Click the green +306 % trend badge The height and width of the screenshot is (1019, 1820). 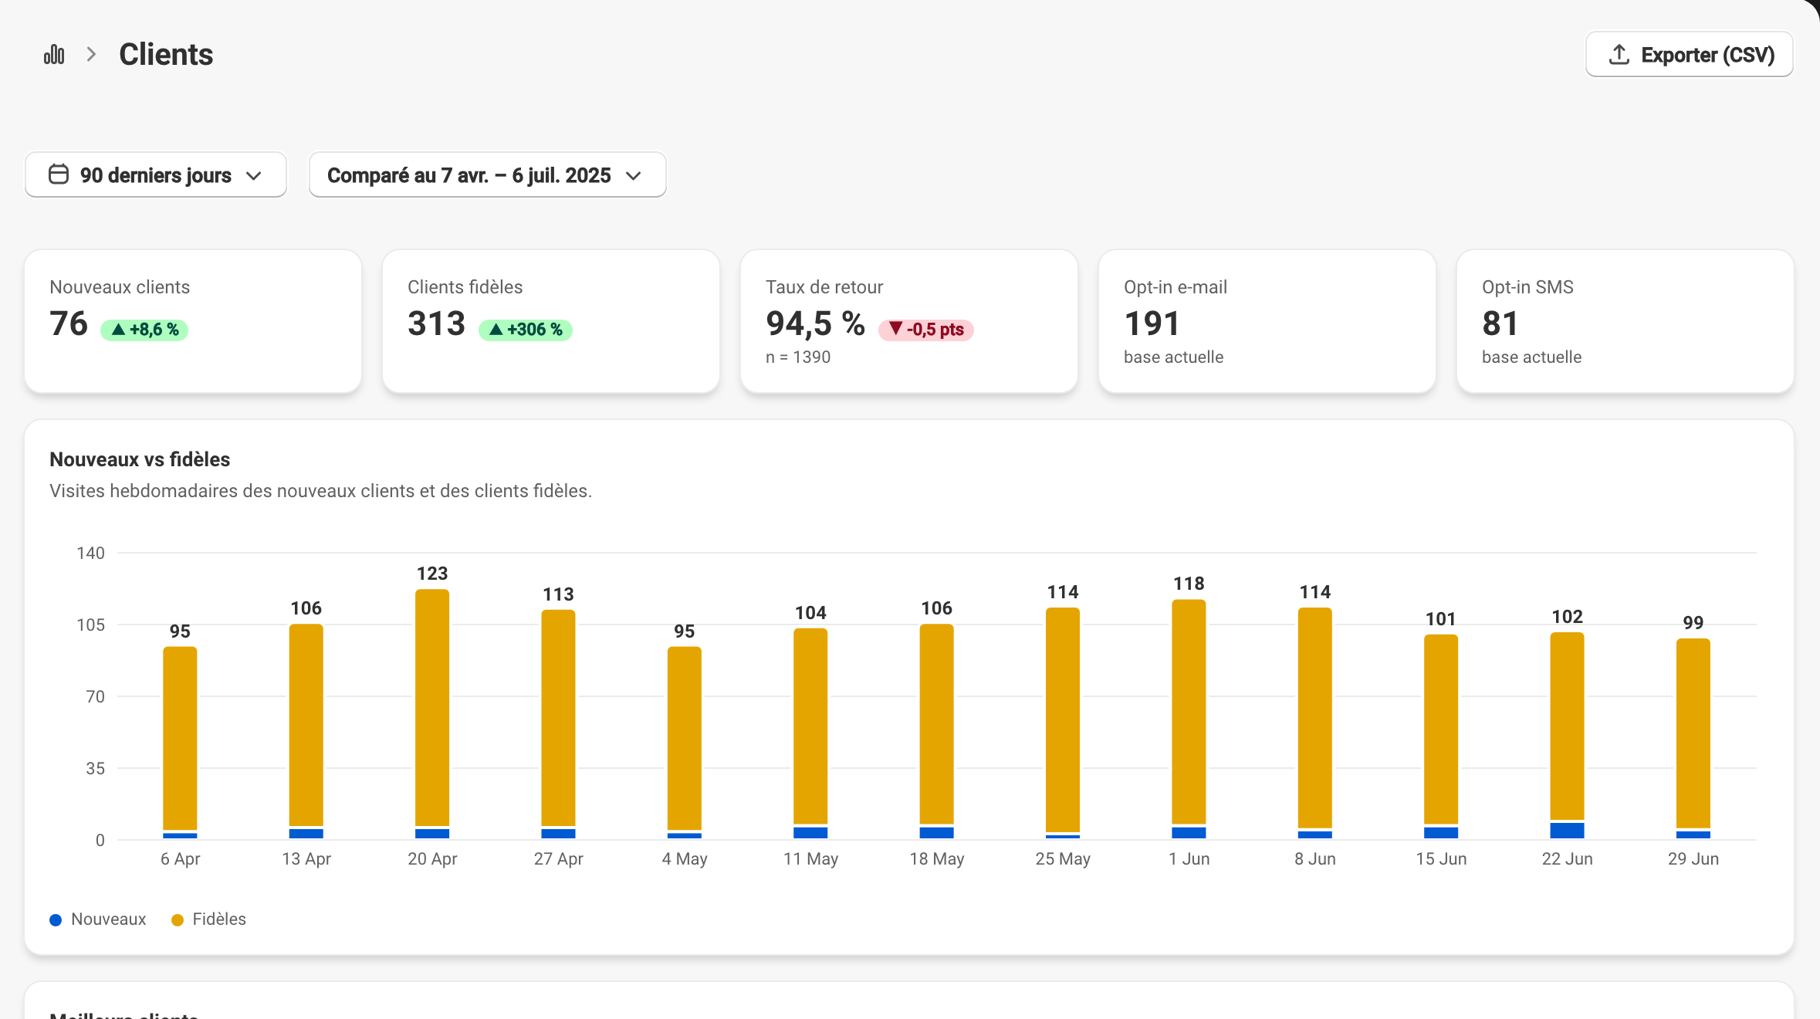point(526,330)
